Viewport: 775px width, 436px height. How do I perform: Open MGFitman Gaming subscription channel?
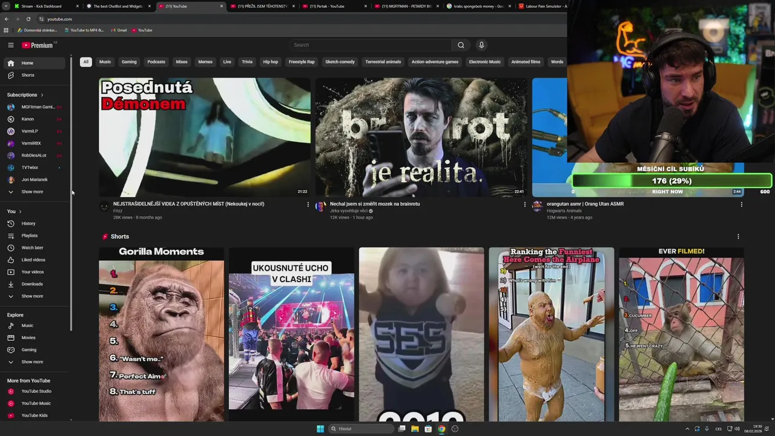point(34,107)
